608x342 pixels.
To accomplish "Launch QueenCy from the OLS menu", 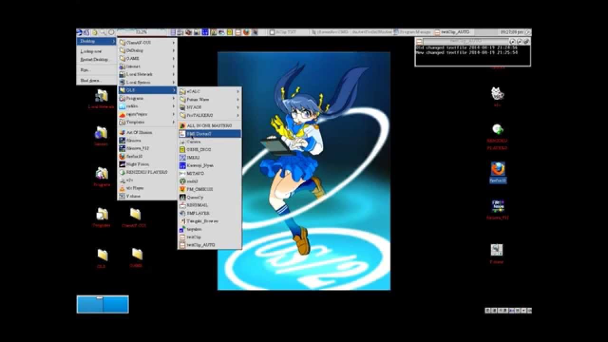I will click(209, 197).
